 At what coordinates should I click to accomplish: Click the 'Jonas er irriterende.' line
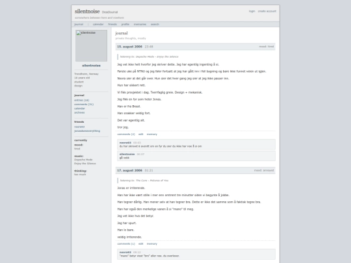click(x=131, y=188)
